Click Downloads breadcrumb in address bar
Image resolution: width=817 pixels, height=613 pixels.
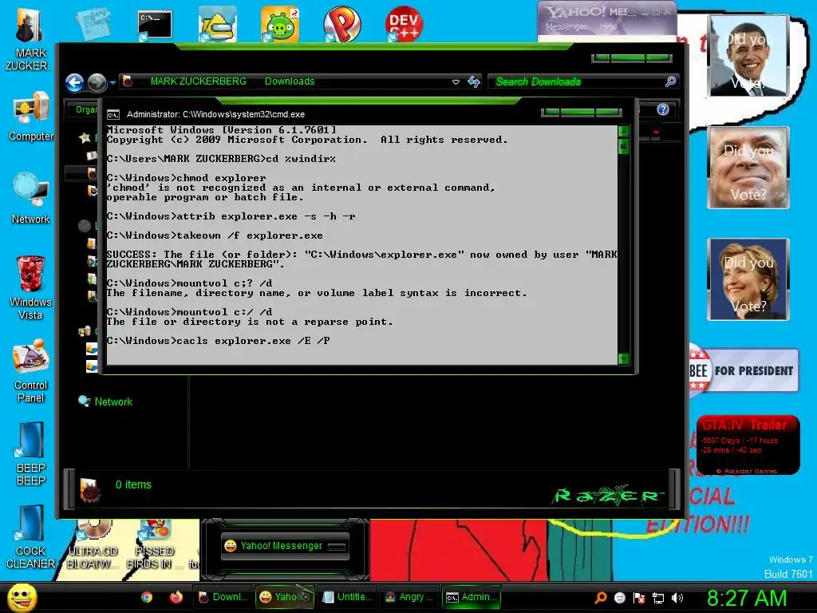pos(289,81)
